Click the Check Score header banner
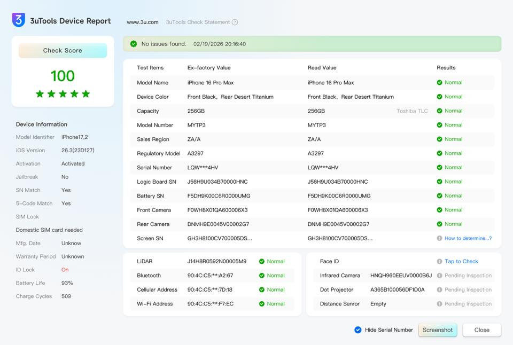513x345 pixels. [x=63, y=50]
